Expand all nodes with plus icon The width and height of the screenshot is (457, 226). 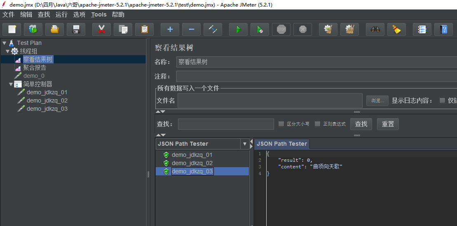170,29
